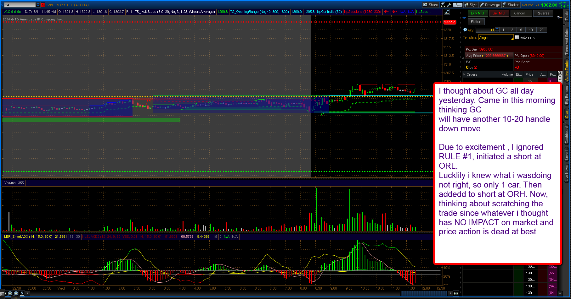571x299 pixels.
Task: Expand the /GC symbol dropdown arrow
Action: click(x=38, y=5)
